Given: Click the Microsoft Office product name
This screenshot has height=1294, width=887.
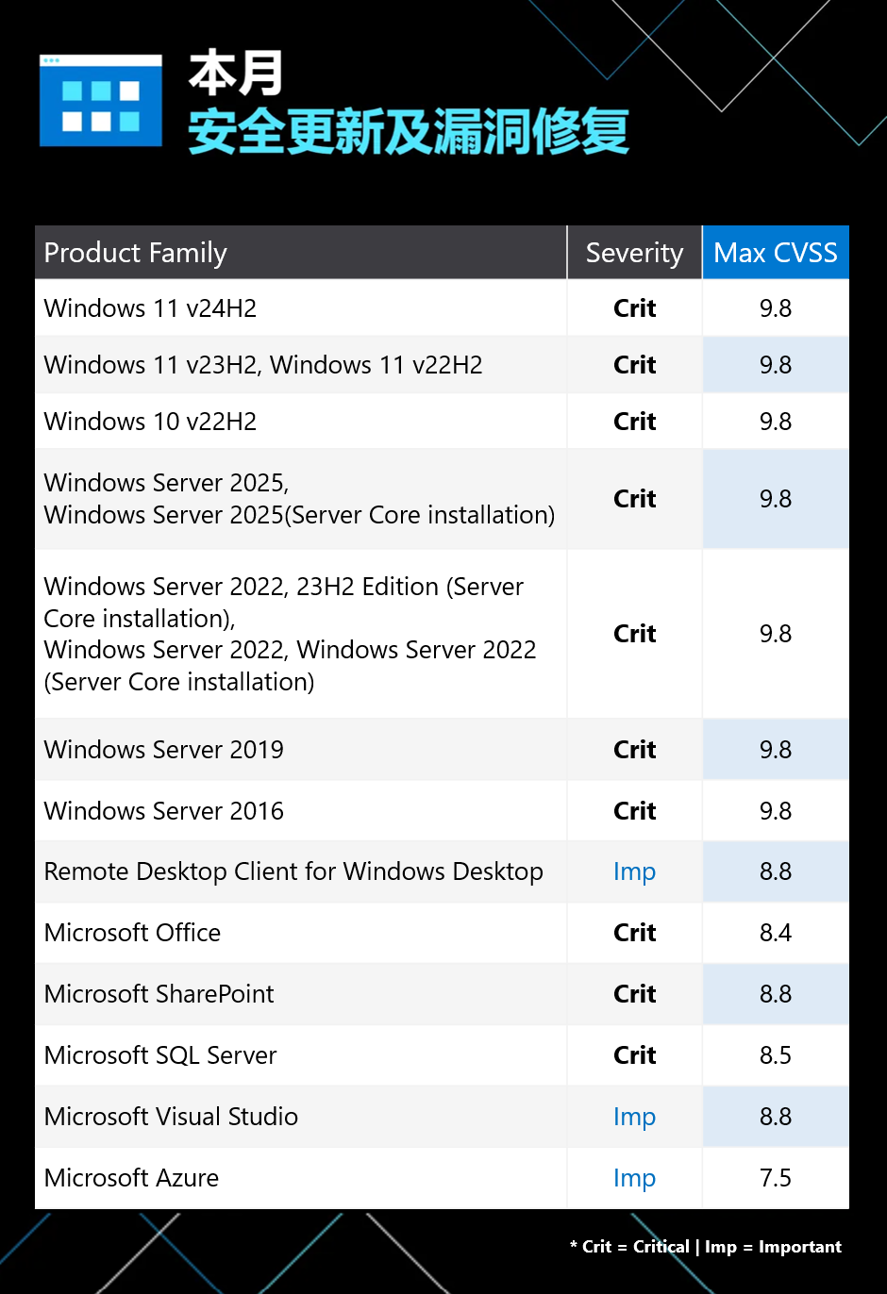Looking at the screenshot, I should pos(132,933).
